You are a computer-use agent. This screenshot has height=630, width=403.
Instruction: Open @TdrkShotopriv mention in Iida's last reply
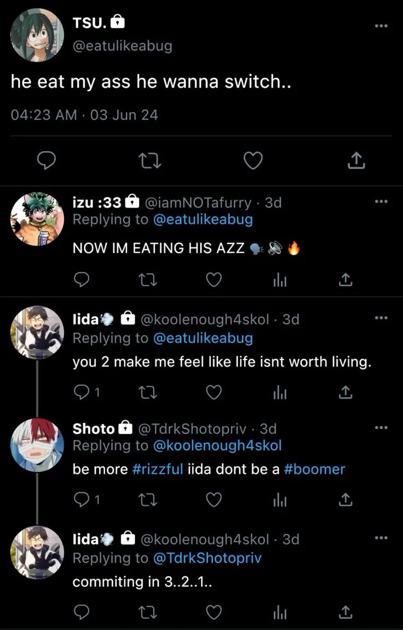pos(207,558)
